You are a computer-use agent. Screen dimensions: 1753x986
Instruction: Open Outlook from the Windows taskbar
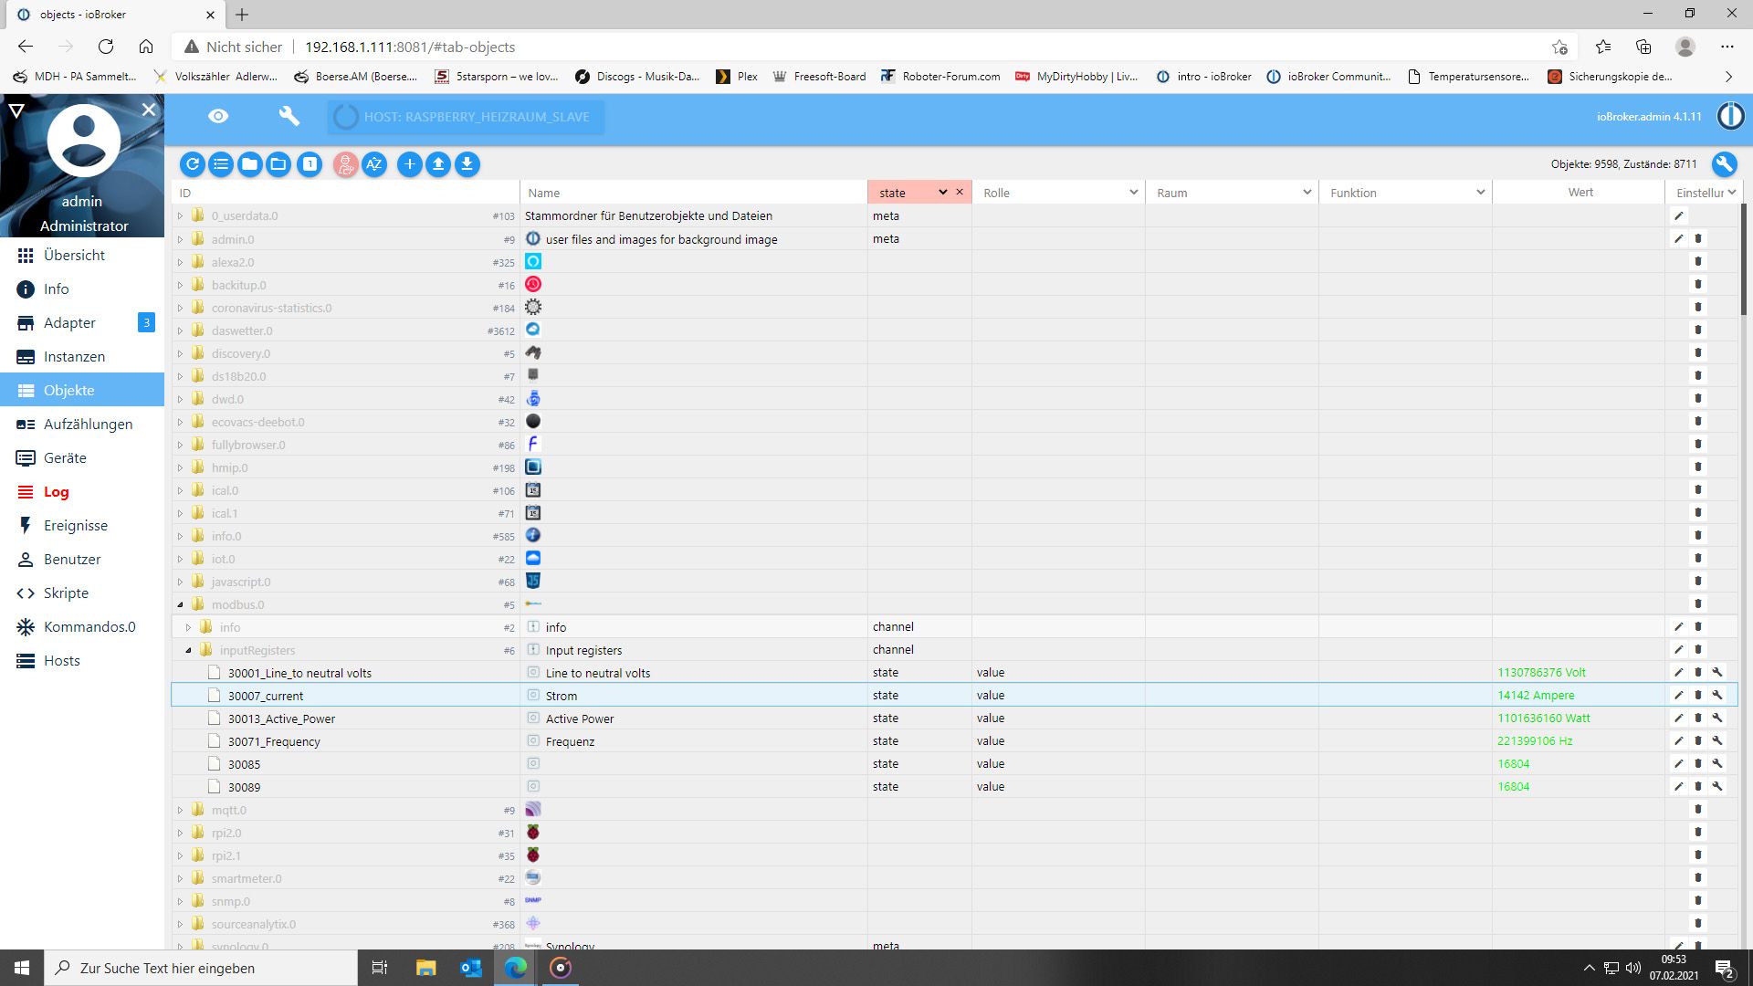tap(471, 968)
